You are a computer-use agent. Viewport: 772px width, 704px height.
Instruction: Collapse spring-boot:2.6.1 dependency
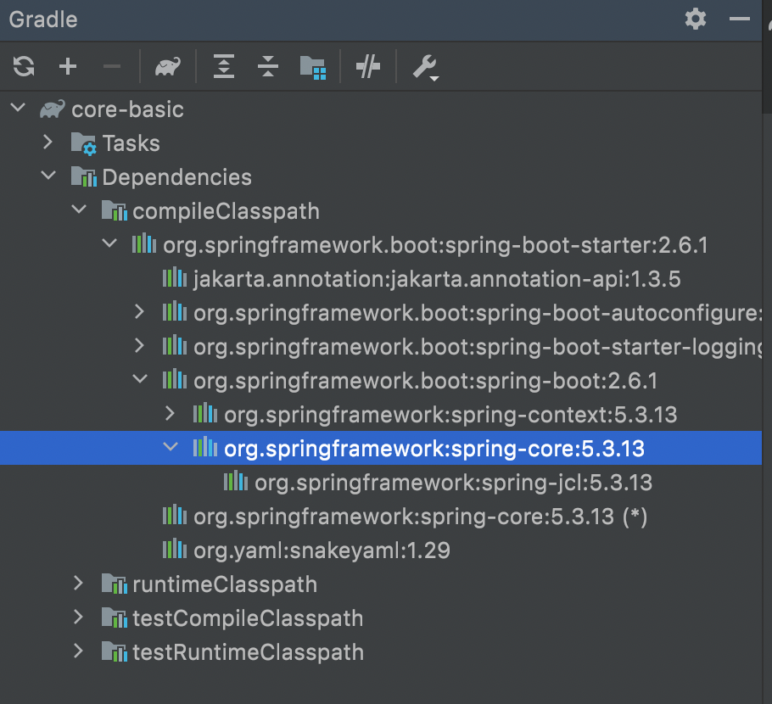coord(140,379)
